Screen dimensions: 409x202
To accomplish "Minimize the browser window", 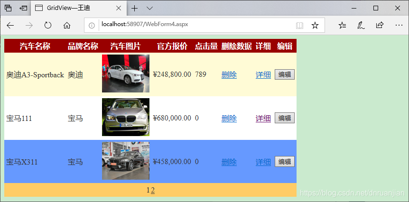I will coord(354,9).
